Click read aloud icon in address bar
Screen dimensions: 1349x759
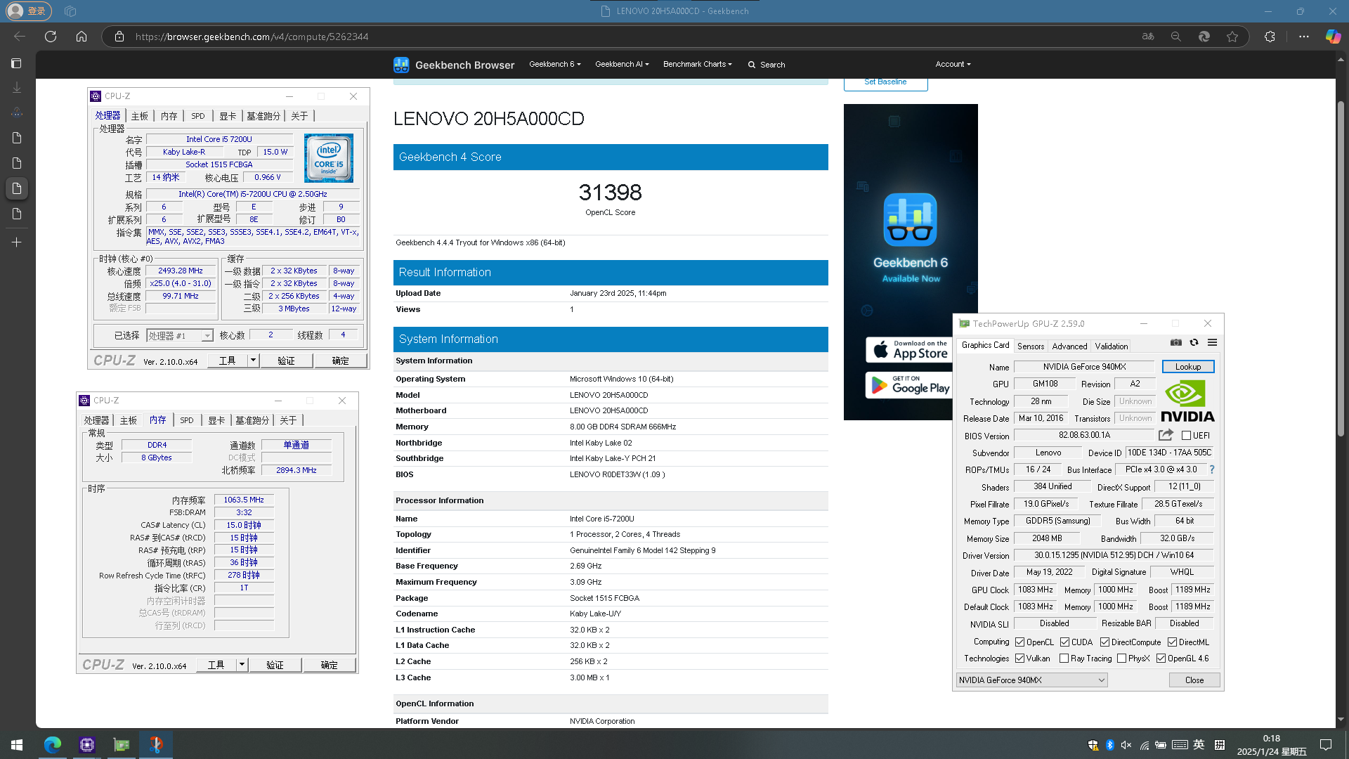coord(1148,37)
